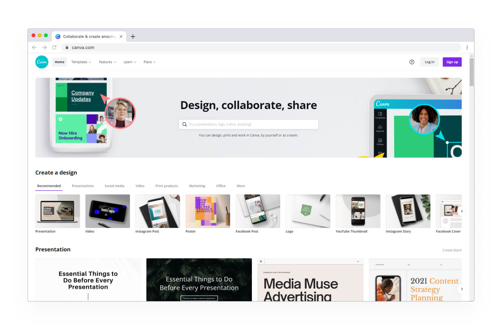Click the search magnifier icon
This screenshot has height=330, width=502.
click(x=185, y=124)
